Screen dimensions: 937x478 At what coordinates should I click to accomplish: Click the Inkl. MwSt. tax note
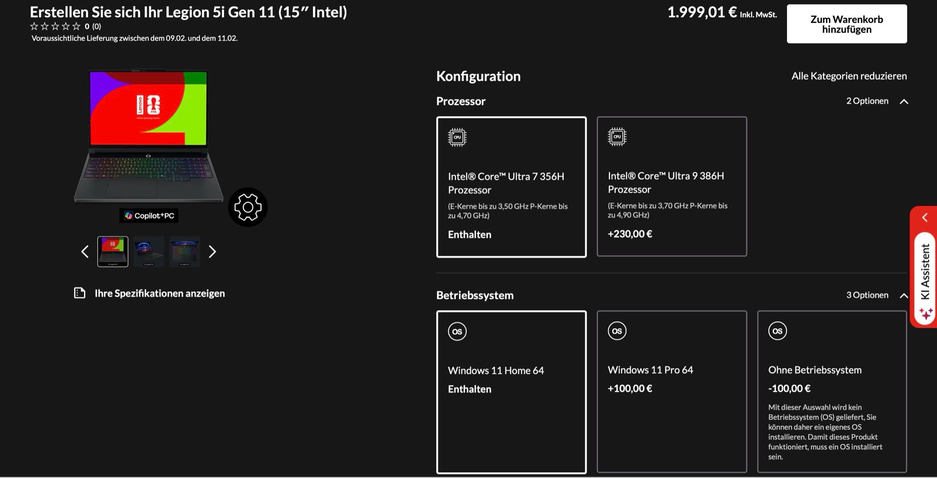pyautogui.click(x=758, y=14)
